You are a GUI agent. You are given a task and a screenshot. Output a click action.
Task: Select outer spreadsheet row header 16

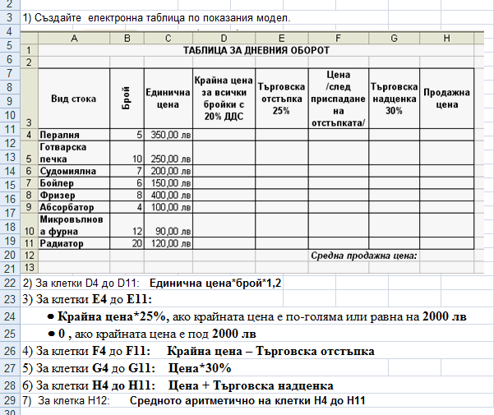[10, 199]
